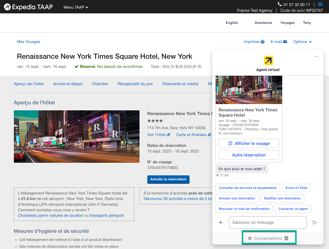The height and width of the screenshot is (249, 329).
Task: Open the Voyages menu
Action: (x=287, y=23)
